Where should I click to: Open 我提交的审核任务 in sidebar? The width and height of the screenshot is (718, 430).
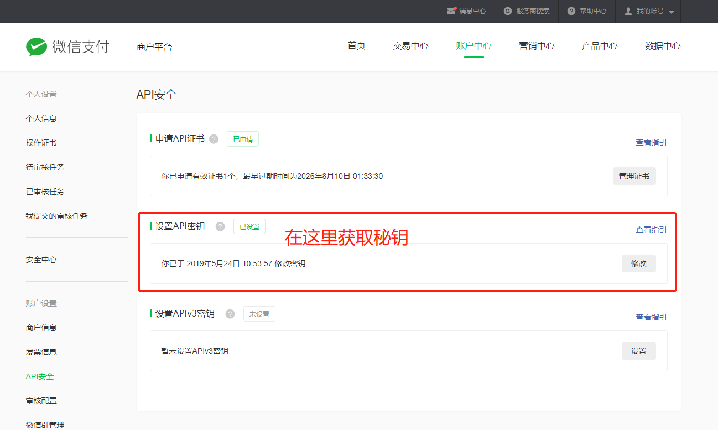(x=56, y=216)
